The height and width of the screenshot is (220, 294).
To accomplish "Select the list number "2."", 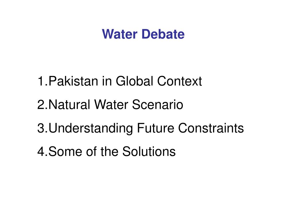I will coord(42,104).
